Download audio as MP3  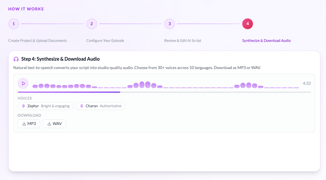pos(29,124)
